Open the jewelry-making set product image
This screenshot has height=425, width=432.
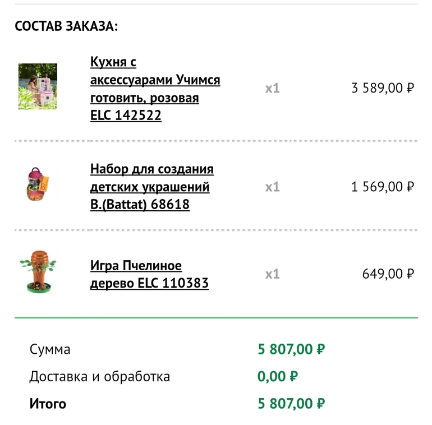(x=38, y=185)
